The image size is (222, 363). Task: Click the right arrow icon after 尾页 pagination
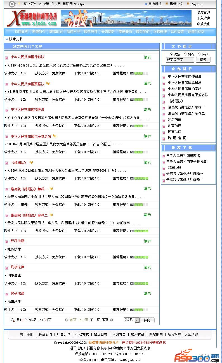pos(112,320)
